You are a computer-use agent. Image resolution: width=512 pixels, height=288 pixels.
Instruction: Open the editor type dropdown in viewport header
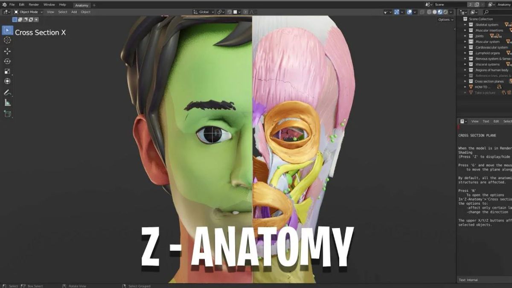6,12
